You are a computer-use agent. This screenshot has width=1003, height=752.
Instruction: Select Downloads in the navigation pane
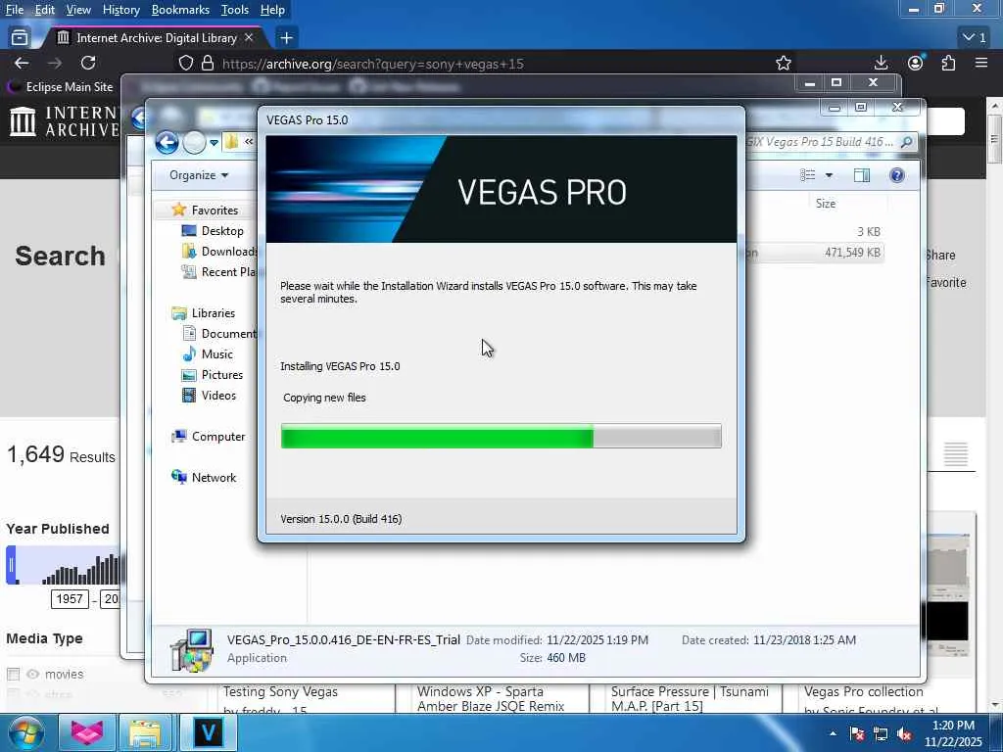220,252
